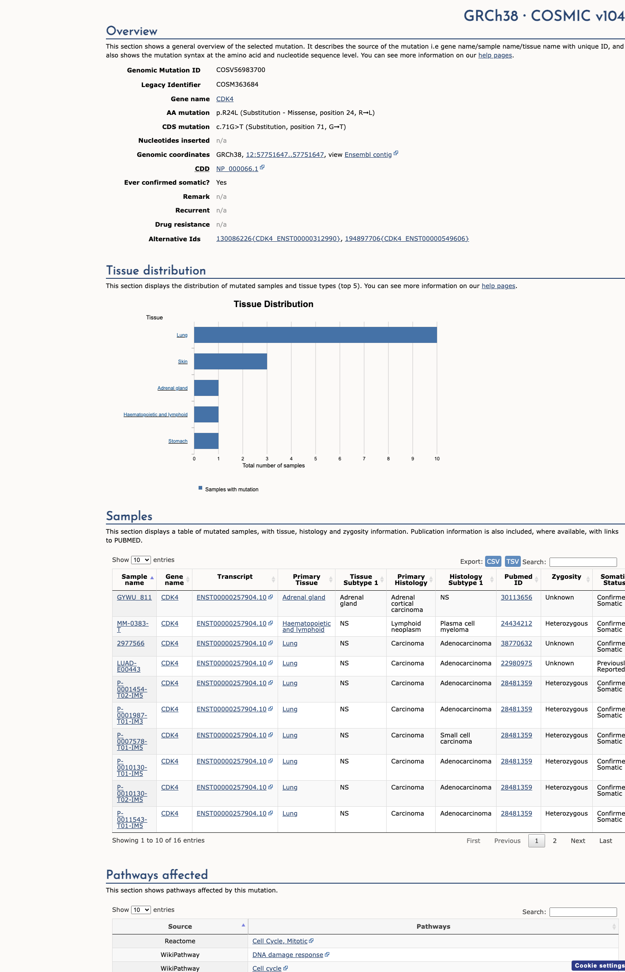Sort samples by Zygosity column
The width and height of the screenshot is (625, 972).
pyautogui.click(x=566, y=580)
